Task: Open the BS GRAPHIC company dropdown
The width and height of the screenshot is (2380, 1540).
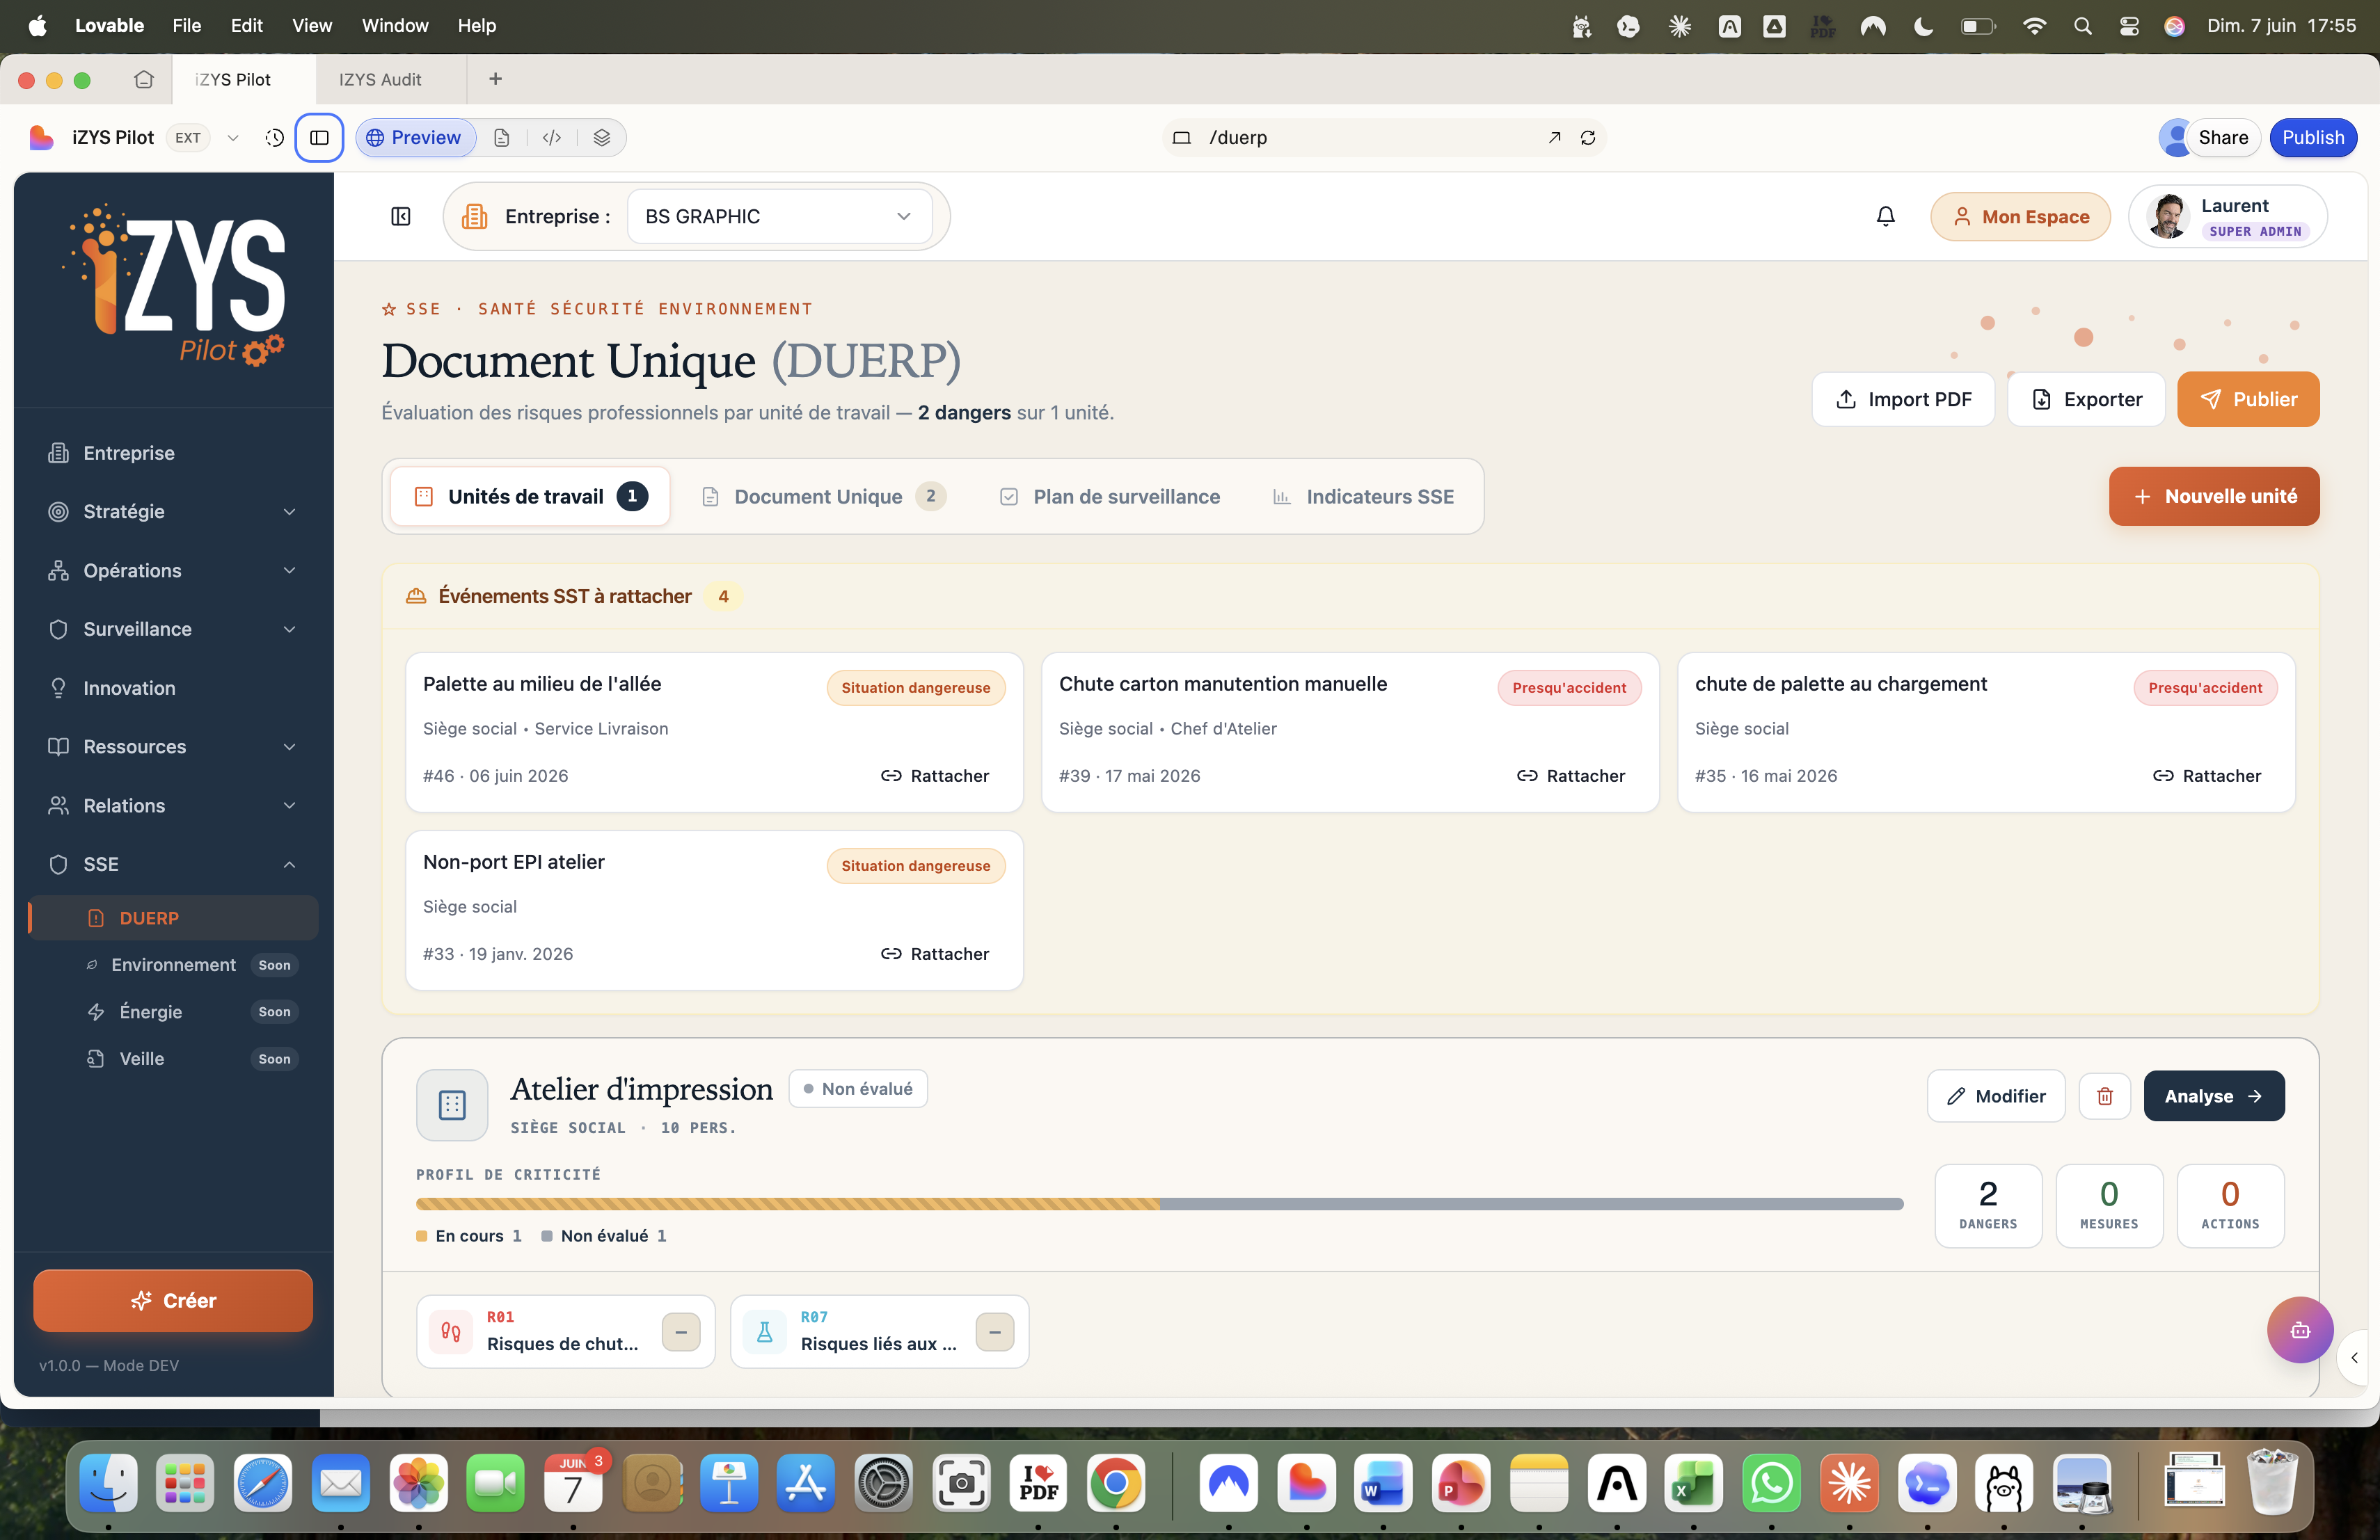Action: [779, 217]
